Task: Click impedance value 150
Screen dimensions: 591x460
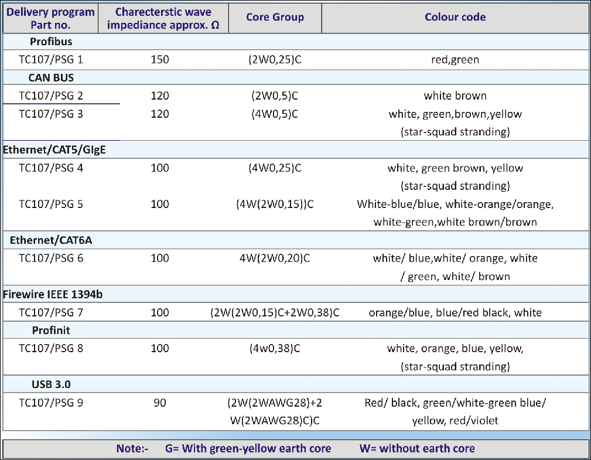Action: [x=160, y=60]
